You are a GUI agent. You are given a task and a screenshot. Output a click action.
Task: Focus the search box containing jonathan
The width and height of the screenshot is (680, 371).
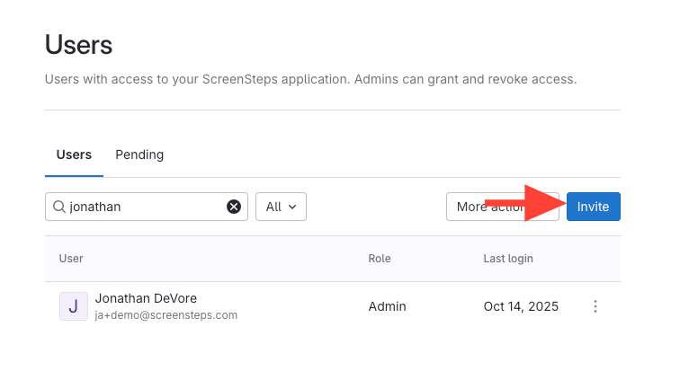(144, 207)
